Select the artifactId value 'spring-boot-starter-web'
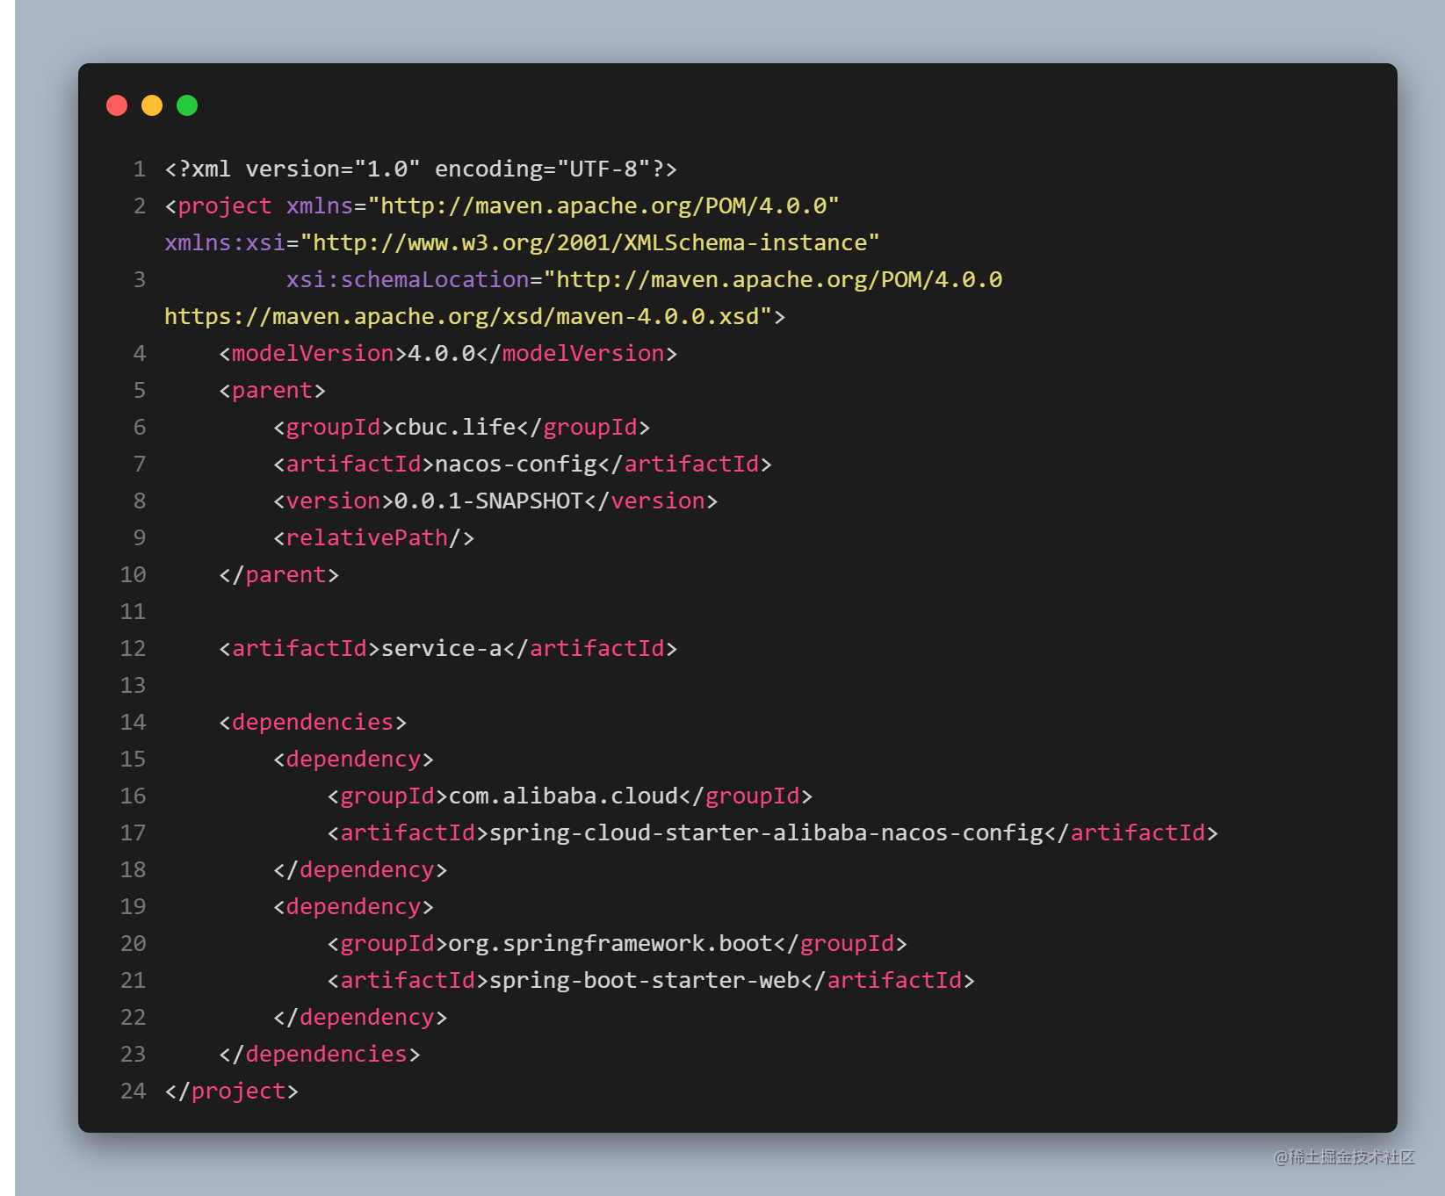Screen dimensions: 1445x1196 (644, 981)
